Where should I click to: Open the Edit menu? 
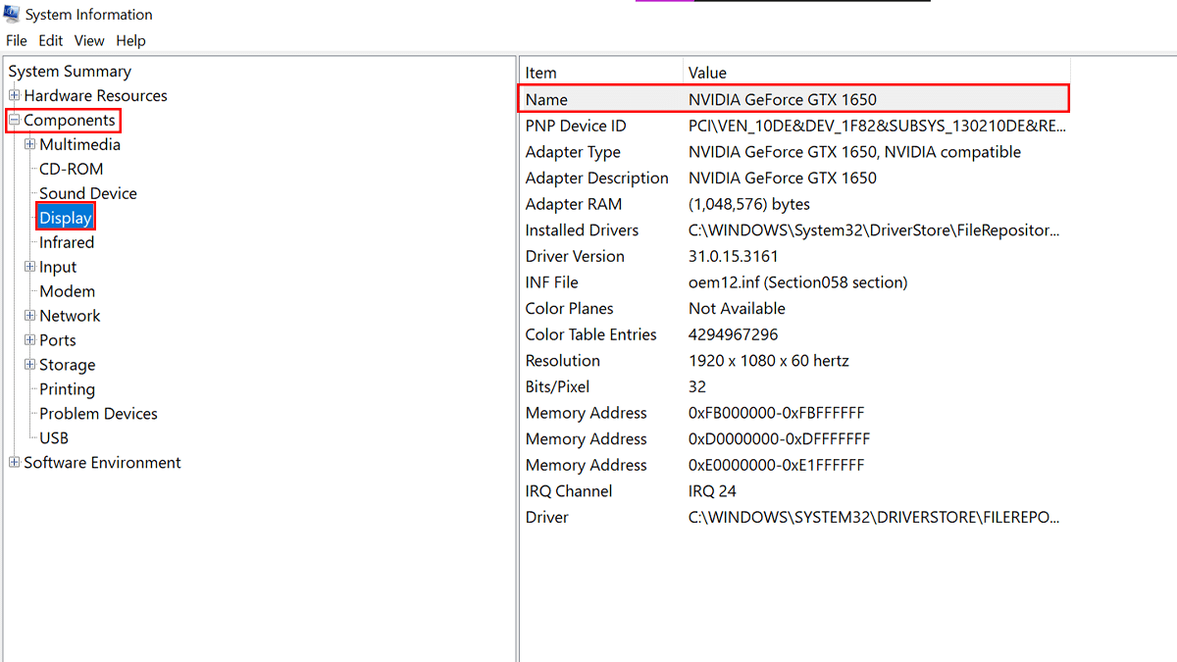[x=50, y=40]
